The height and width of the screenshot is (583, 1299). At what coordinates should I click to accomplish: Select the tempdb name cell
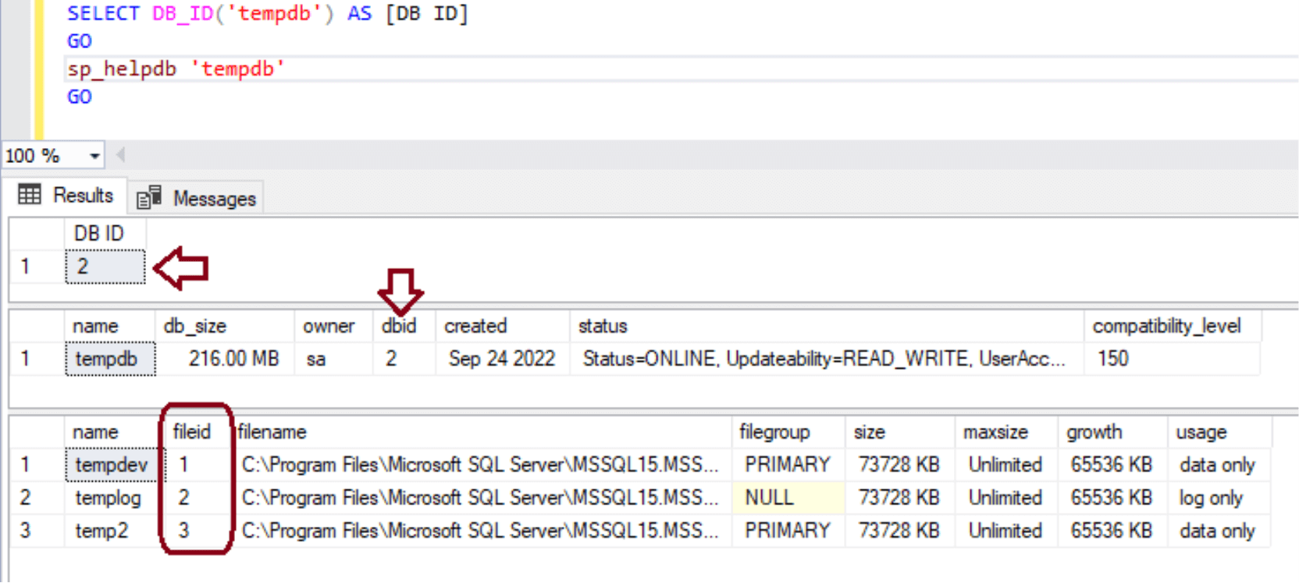[109, 359]
